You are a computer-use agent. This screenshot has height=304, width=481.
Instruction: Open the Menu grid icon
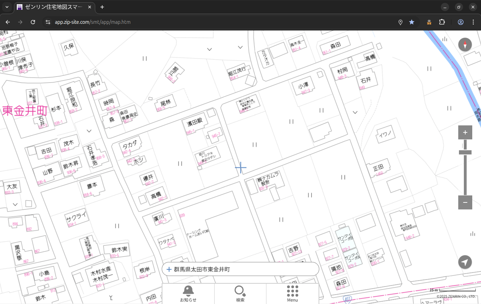[292, 293]
